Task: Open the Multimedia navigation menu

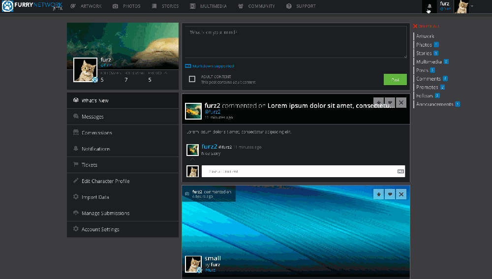Action: 208,6
